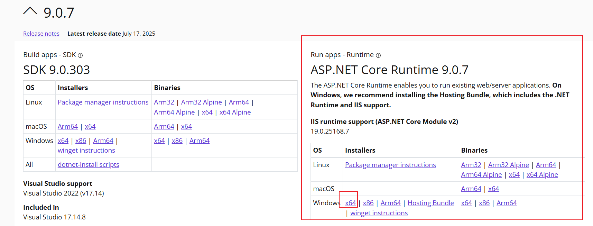The image size is (593, 226).
Task: Download Runtime Windows x64 installer
Action: [x=350, y=203]
